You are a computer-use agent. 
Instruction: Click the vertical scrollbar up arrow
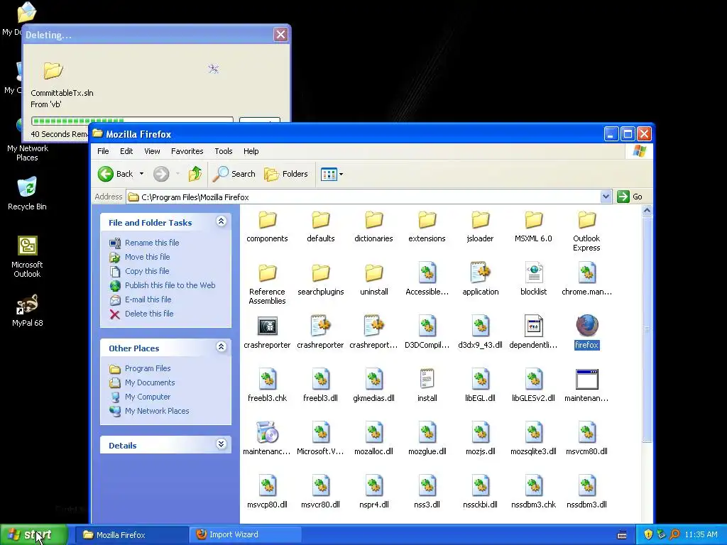coord(647,210)
